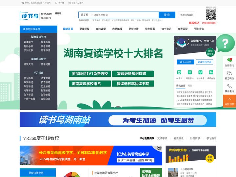Click 出国留学 beside 你可能需要找
This screenshot has height=177, width=236.
click(195, 138)
